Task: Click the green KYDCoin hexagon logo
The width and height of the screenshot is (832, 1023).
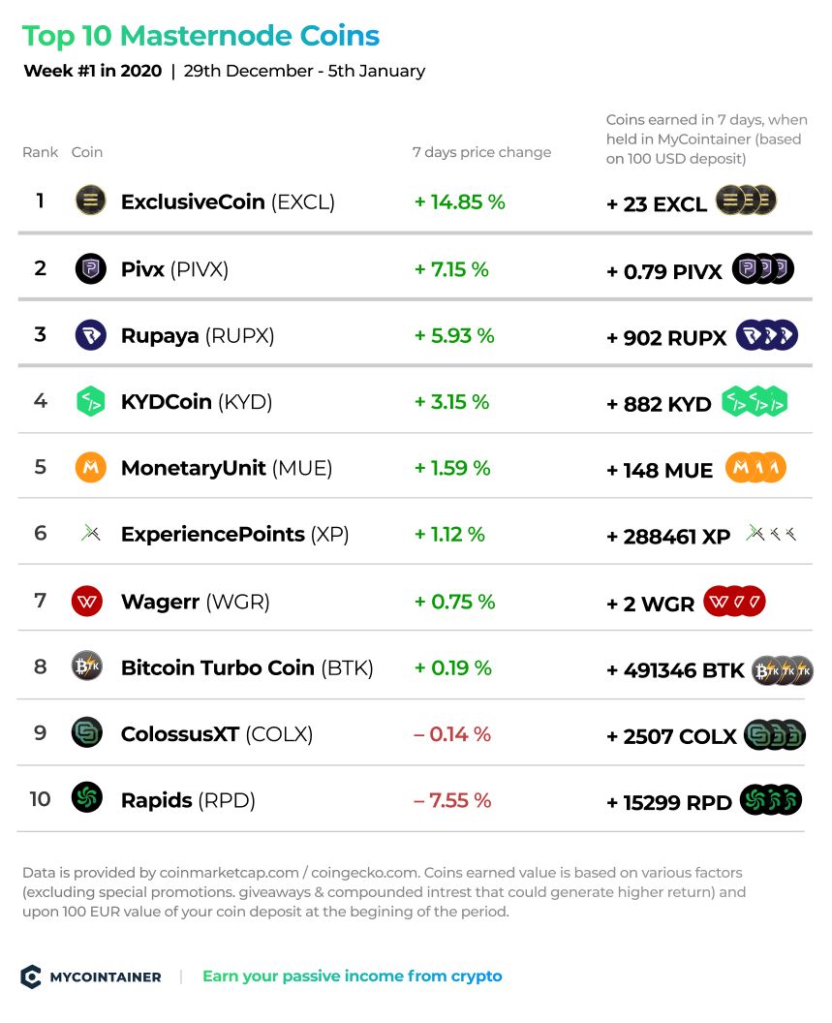Action: tap(91, 401)
